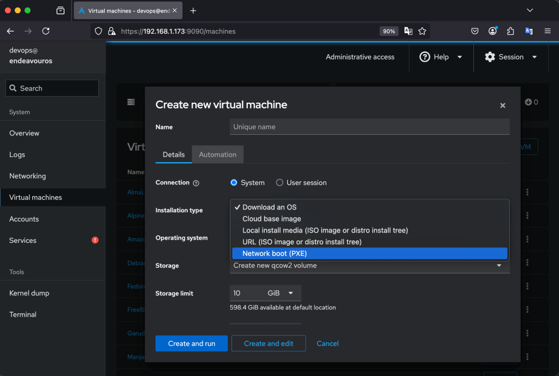Open the Storage qcow2 volume dropdown
The image size is (559, 376).
369,266
